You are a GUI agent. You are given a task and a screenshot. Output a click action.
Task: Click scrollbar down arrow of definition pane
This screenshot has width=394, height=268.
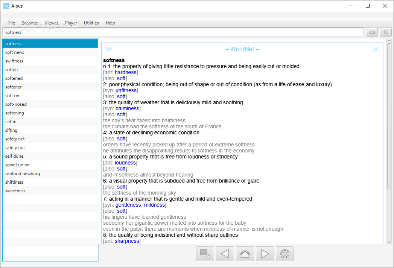389,242
